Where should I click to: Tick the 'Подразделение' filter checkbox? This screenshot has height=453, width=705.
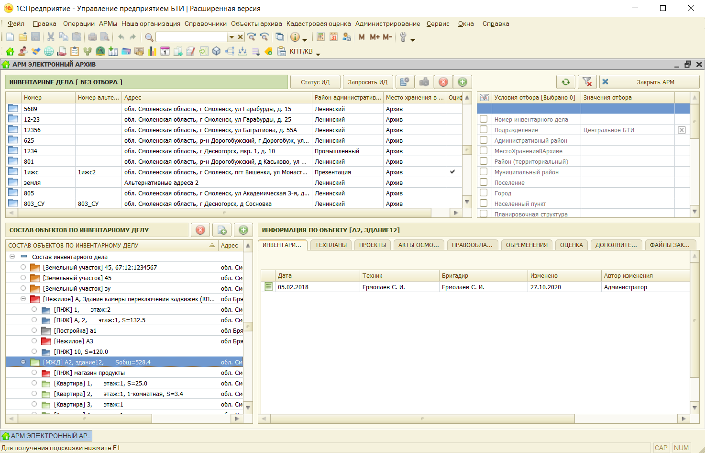coord(484,129)
